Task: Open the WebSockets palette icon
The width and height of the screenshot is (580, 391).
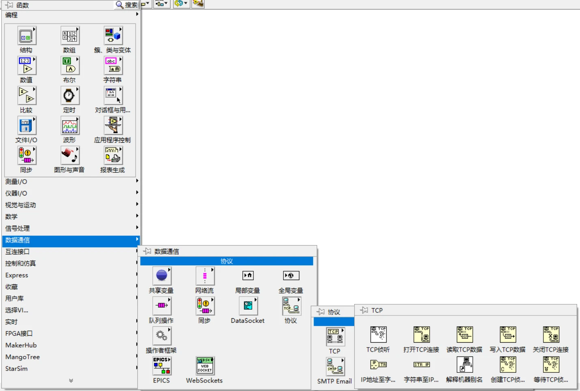Action: pos(205,366)
